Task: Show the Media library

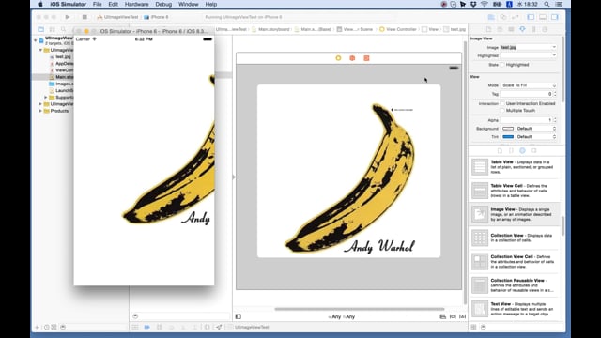Action: (x=533, y=150)
